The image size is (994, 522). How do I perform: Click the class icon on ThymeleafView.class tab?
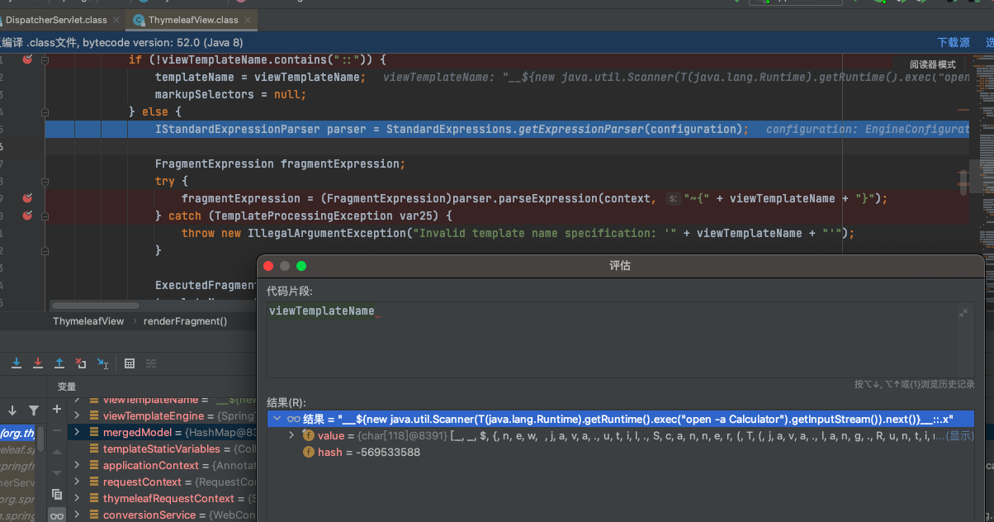tap(140, 20)
